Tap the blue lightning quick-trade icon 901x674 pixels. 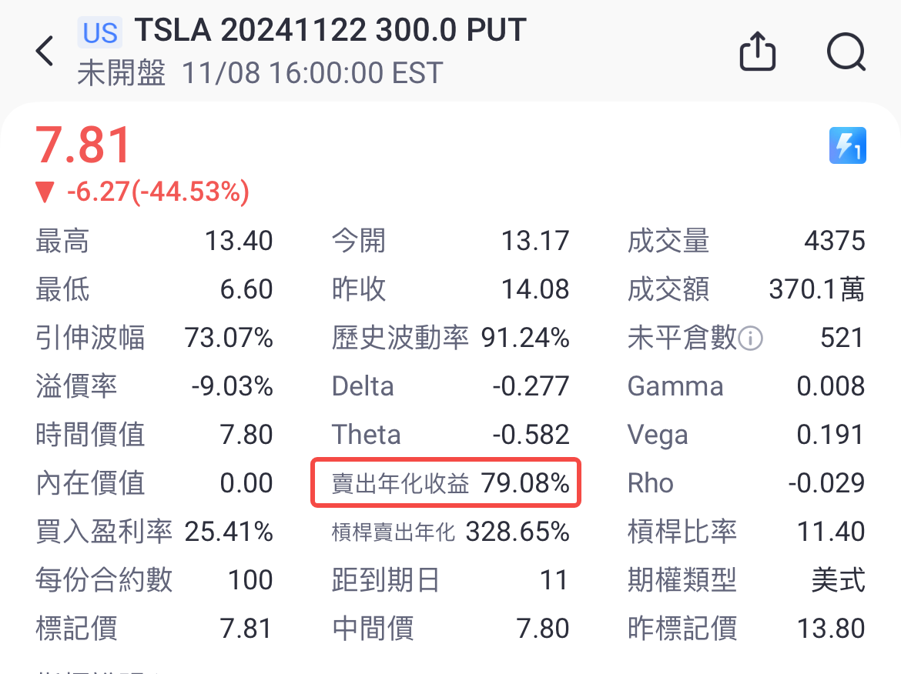tap(847, 145)
